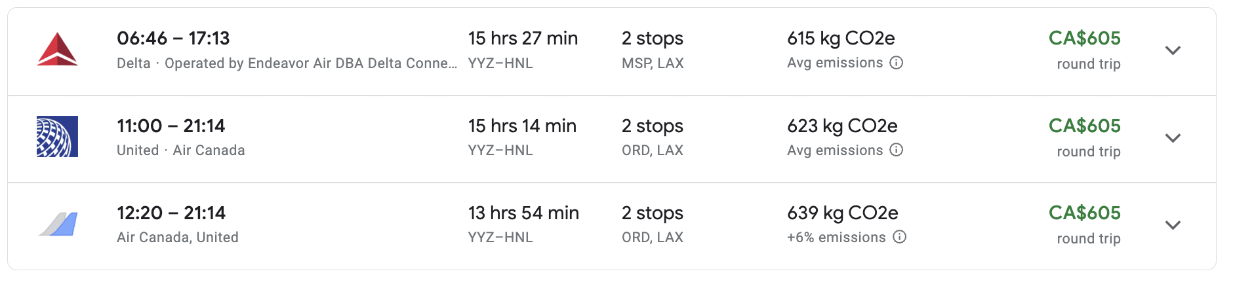Expand the 06:46 Delta flight details

[1173, 50]
